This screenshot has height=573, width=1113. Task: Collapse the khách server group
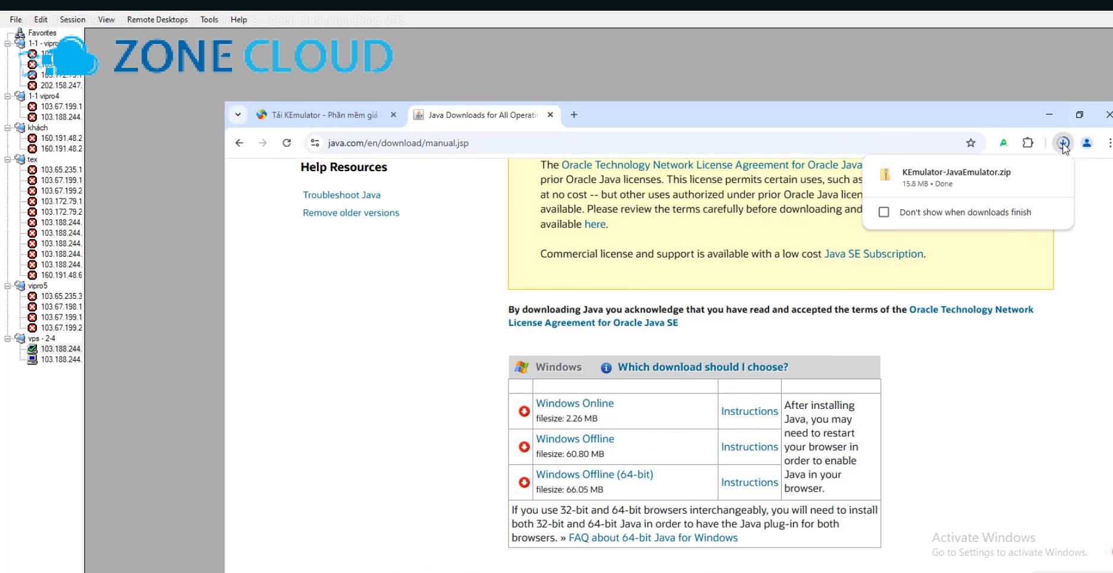8,128
